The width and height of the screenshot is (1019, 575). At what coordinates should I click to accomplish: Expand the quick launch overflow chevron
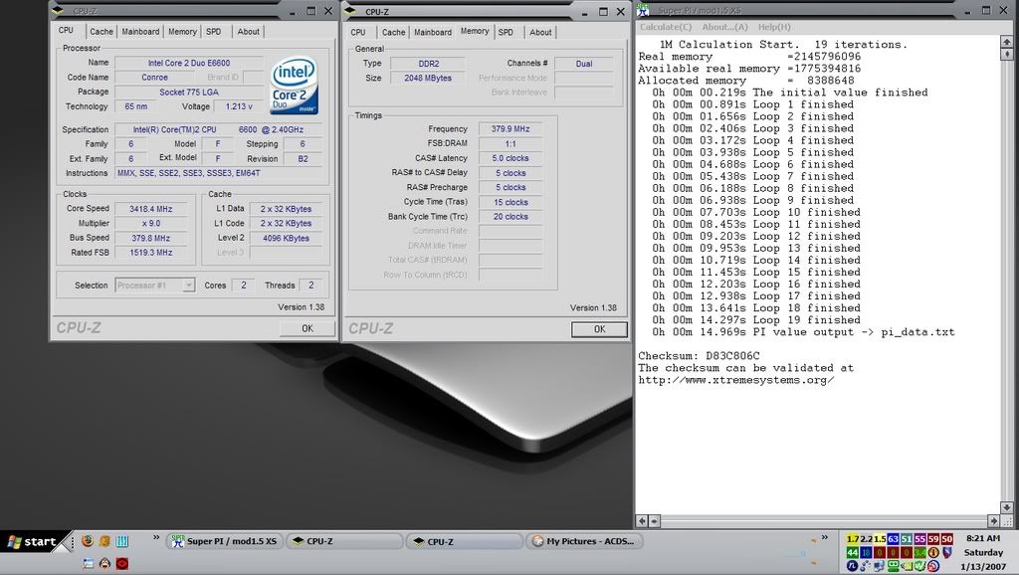click(156, 537)
